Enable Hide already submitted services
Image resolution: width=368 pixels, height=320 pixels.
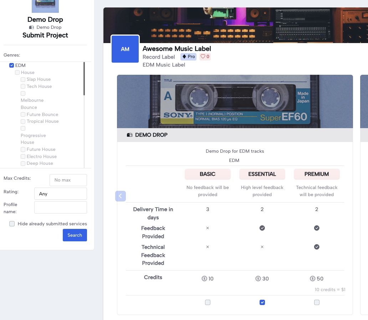pyautogui.click(x=12, y=224)
